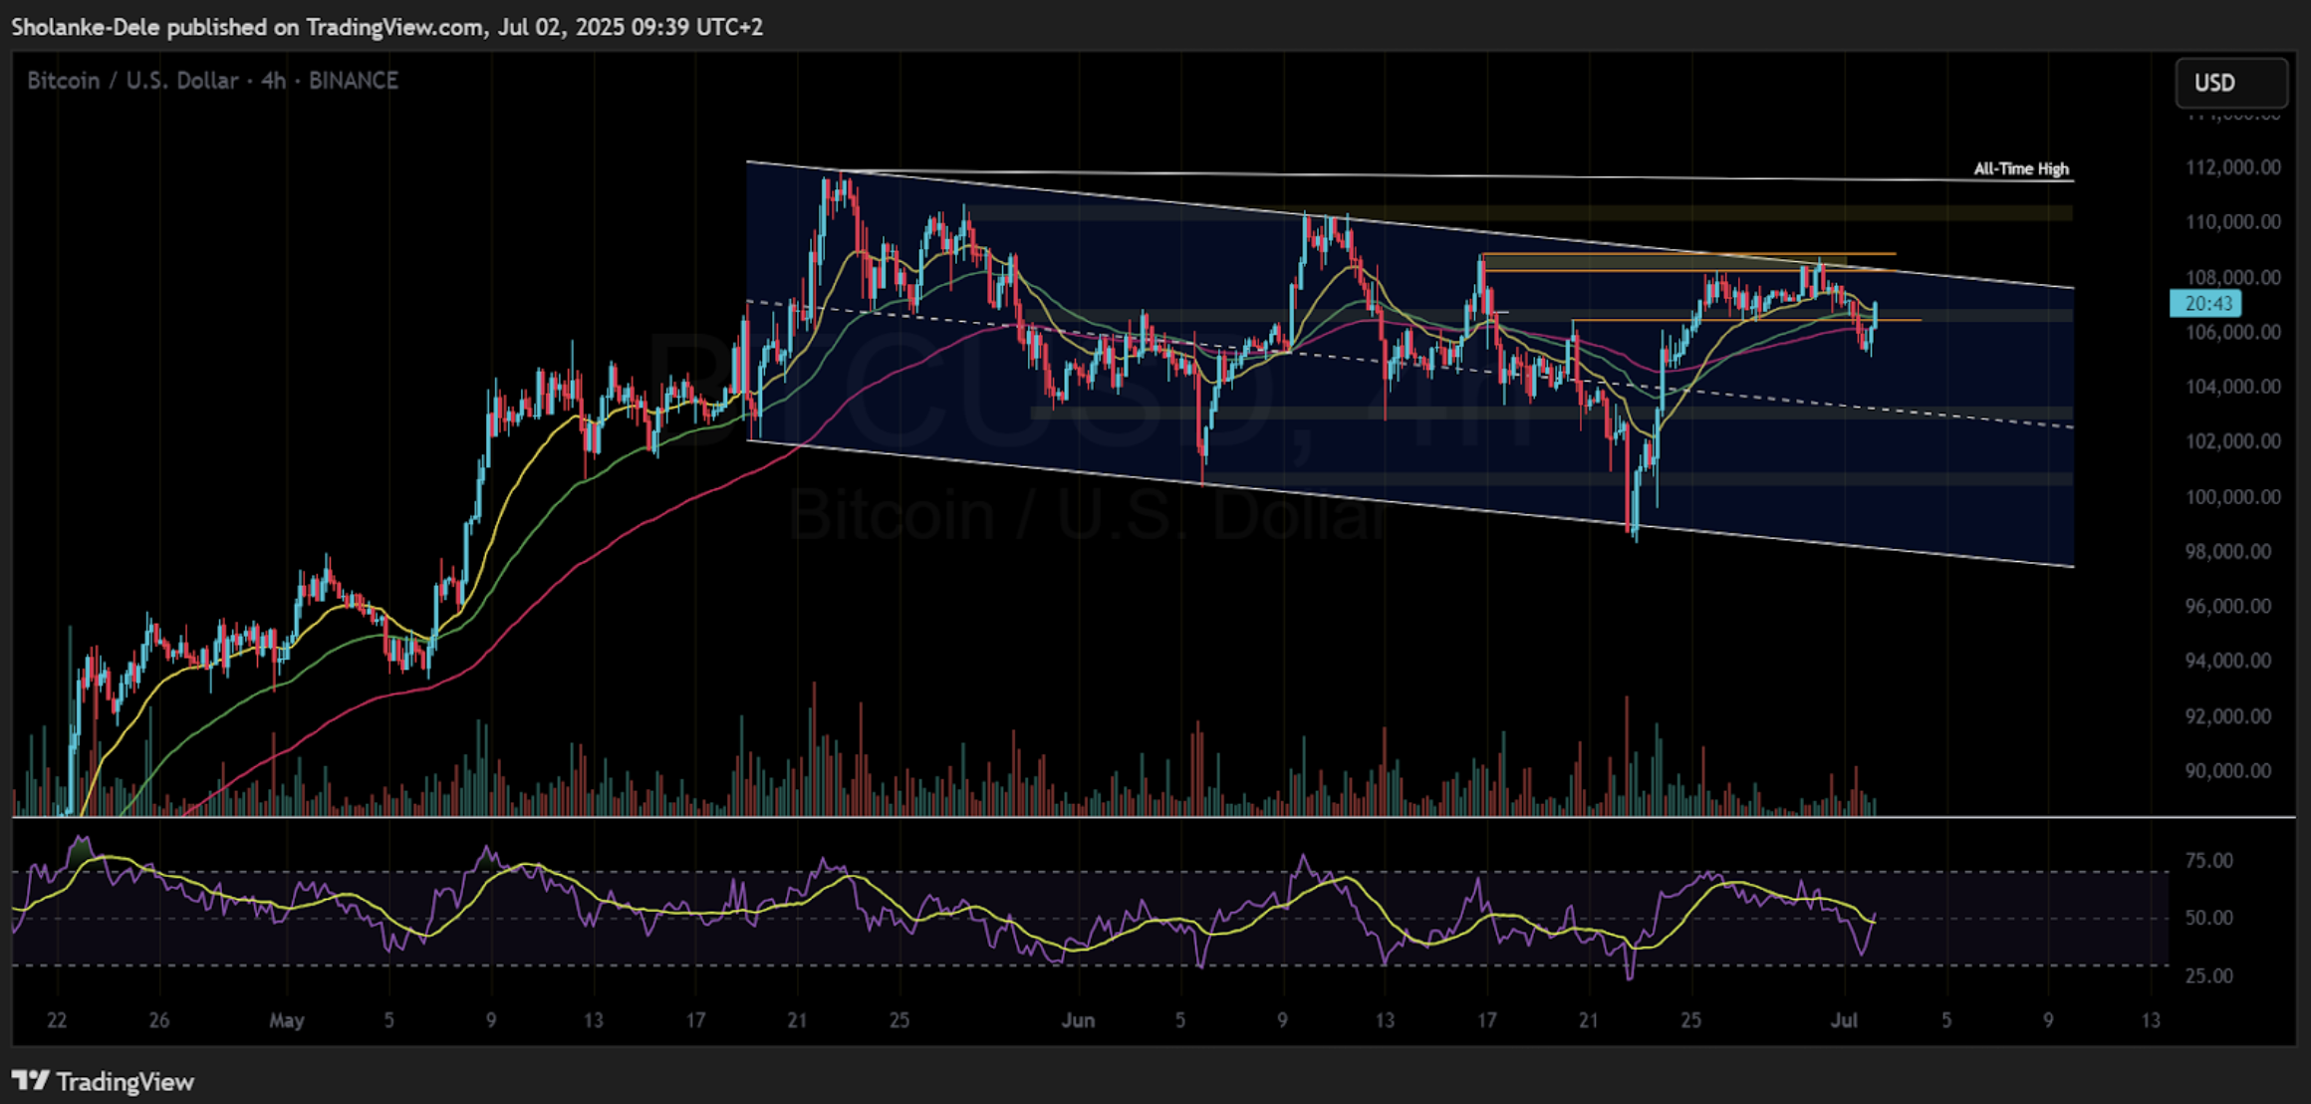Click the RSI 25.00 level label

[2209, 975]
